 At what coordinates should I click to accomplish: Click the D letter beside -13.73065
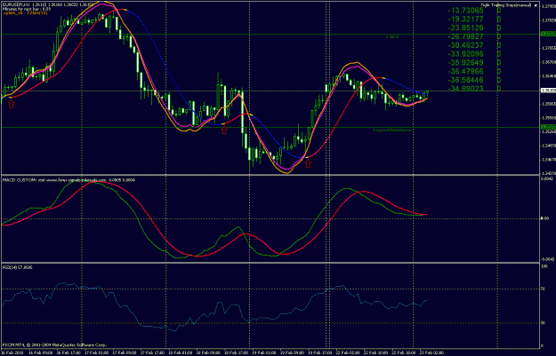coord(498,11)
